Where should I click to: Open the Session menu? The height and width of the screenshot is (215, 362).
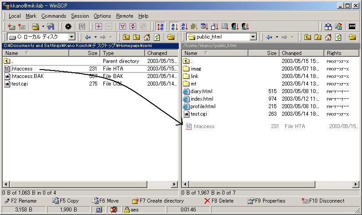80,16
